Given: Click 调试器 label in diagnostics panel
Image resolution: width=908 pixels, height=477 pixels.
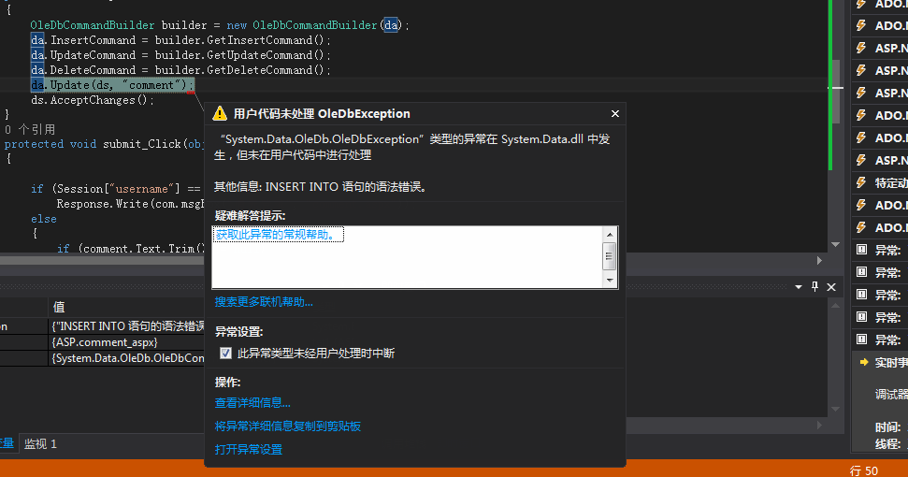Looking at the screenshot, I should point(891,394).
